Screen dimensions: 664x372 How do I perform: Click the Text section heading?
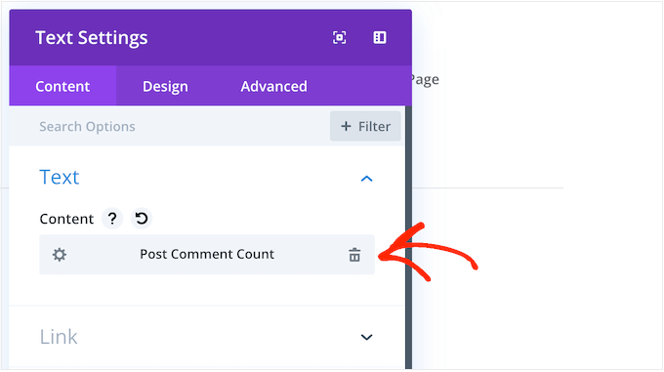(x=60, y=177)
